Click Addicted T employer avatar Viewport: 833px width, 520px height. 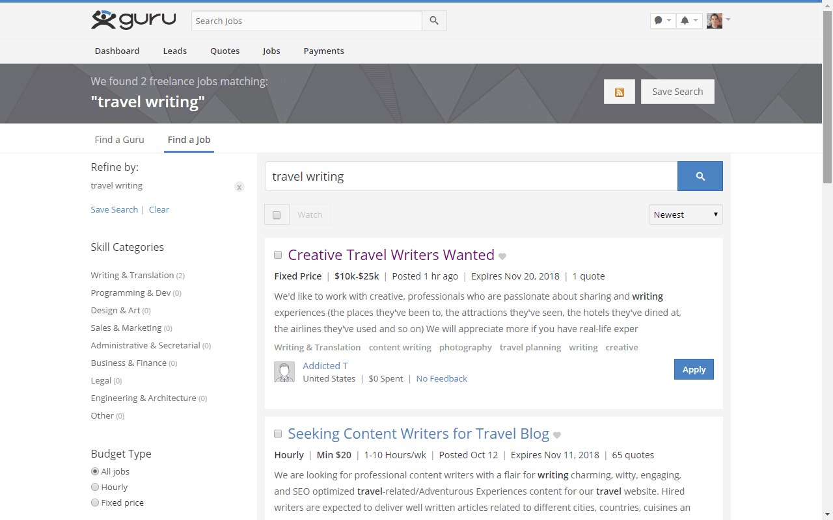(x=284, y=372)
